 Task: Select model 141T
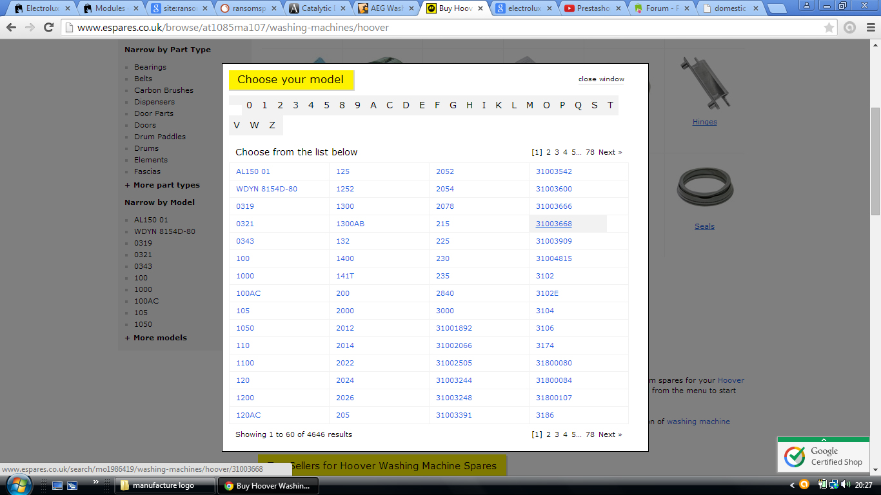[x=345, y=276]
